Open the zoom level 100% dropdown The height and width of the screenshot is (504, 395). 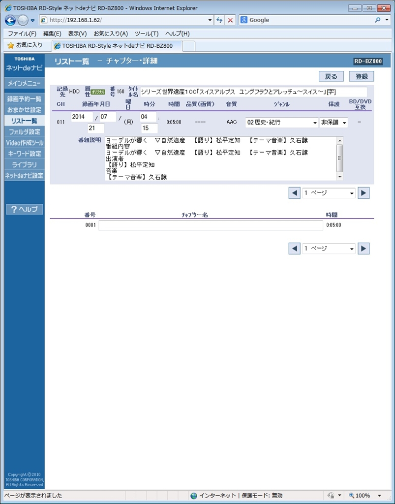click(x=380, y=496)
